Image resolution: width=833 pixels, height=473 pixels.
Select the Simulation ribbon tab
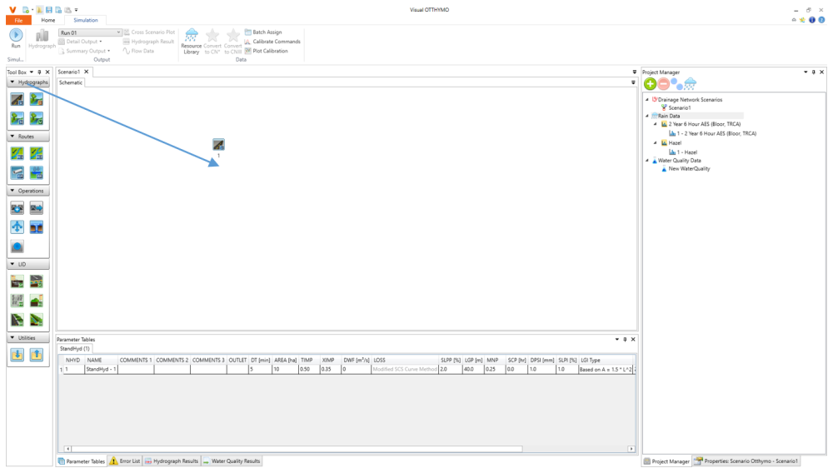[86, 20]
